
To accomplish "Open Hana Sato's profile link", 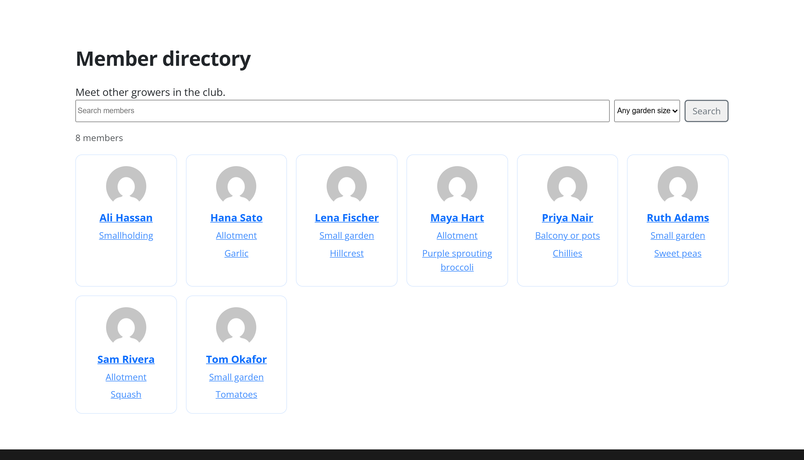I will click(236, 218).
